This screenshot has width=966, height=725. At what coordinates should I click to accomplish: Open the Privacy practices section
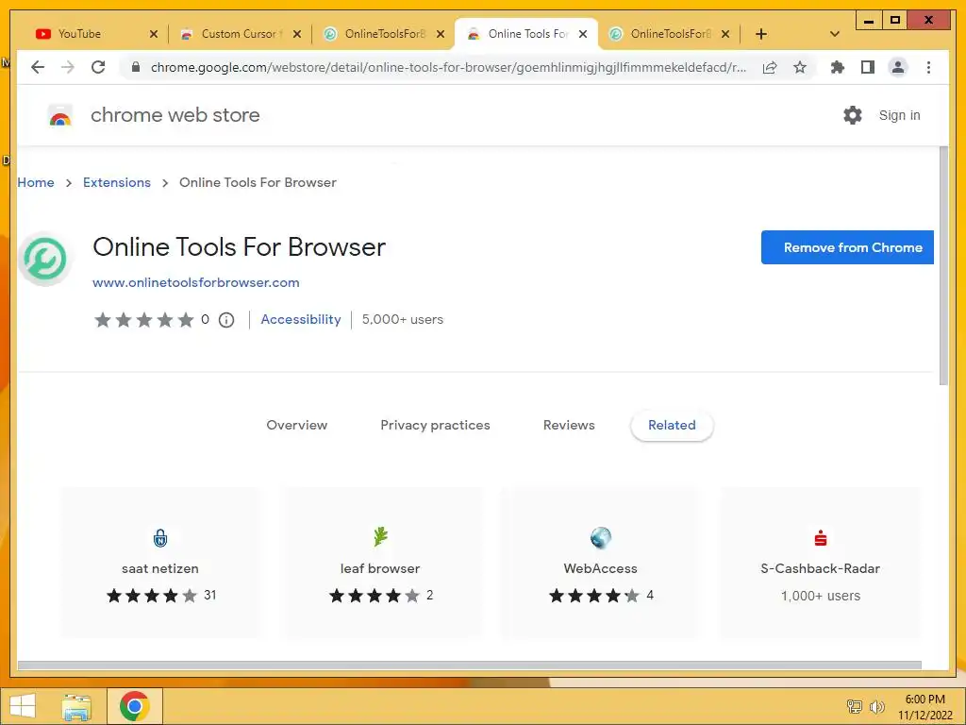435,425
